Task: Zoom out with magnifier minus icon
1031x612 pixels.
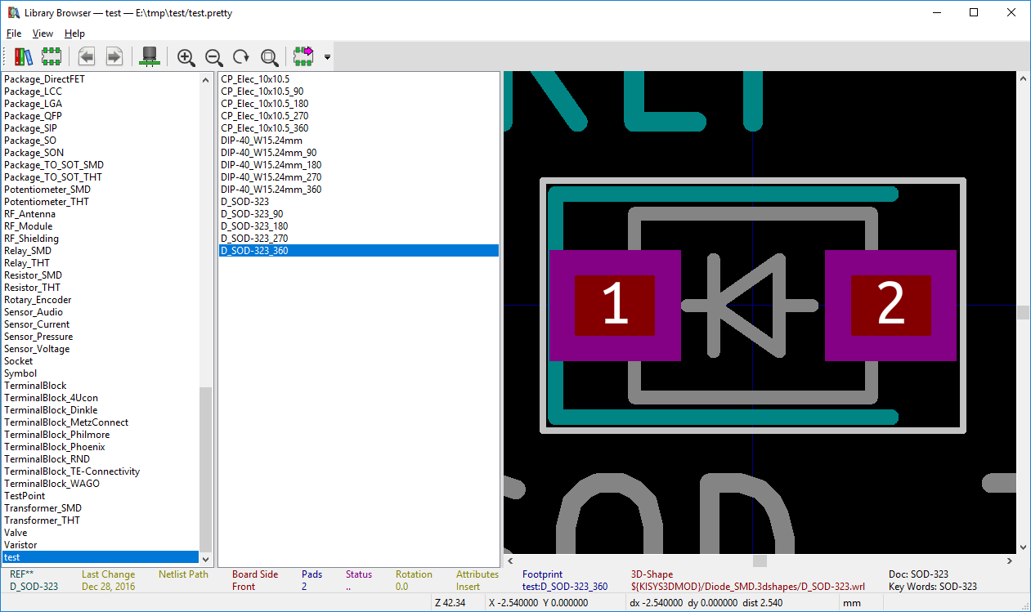Action: (x=213, y=56)
